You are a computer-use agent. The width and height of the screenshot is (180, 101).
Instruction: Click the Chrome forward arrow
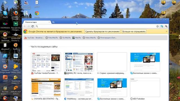point(29,26)
